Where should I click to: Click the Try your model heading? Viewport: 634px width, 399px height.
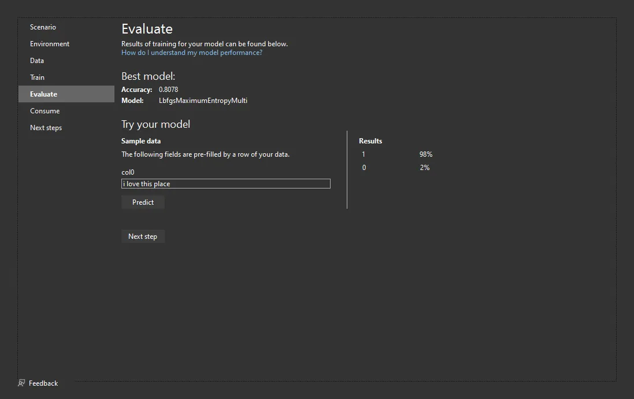155,124
